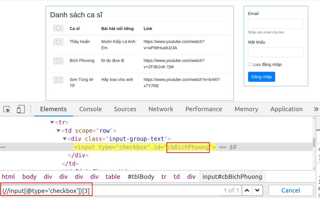Screen dimensions: 320x198
Task: Check the select-all checkbox in table header
Action: pyautogui.click(x=58, y=28)
